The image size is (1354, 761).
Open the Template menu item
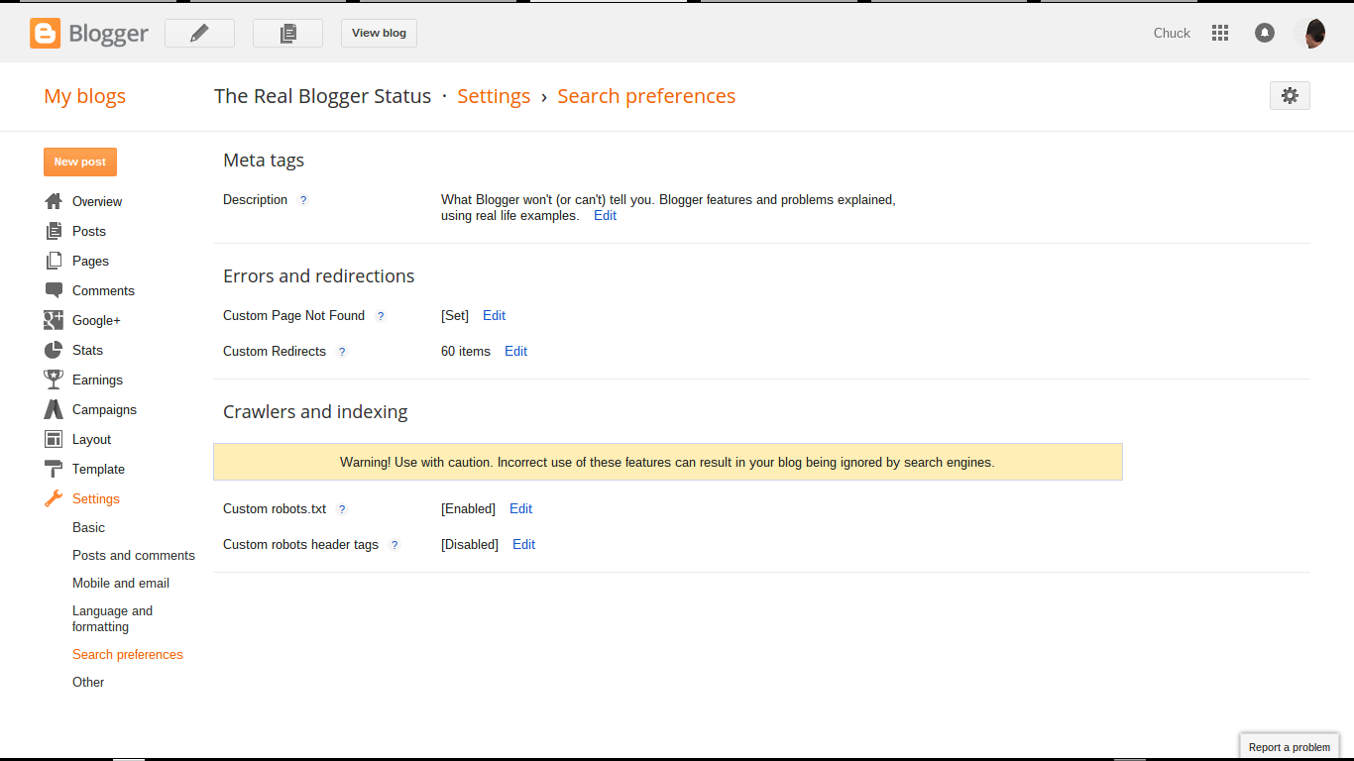click(x=98, y=469)
